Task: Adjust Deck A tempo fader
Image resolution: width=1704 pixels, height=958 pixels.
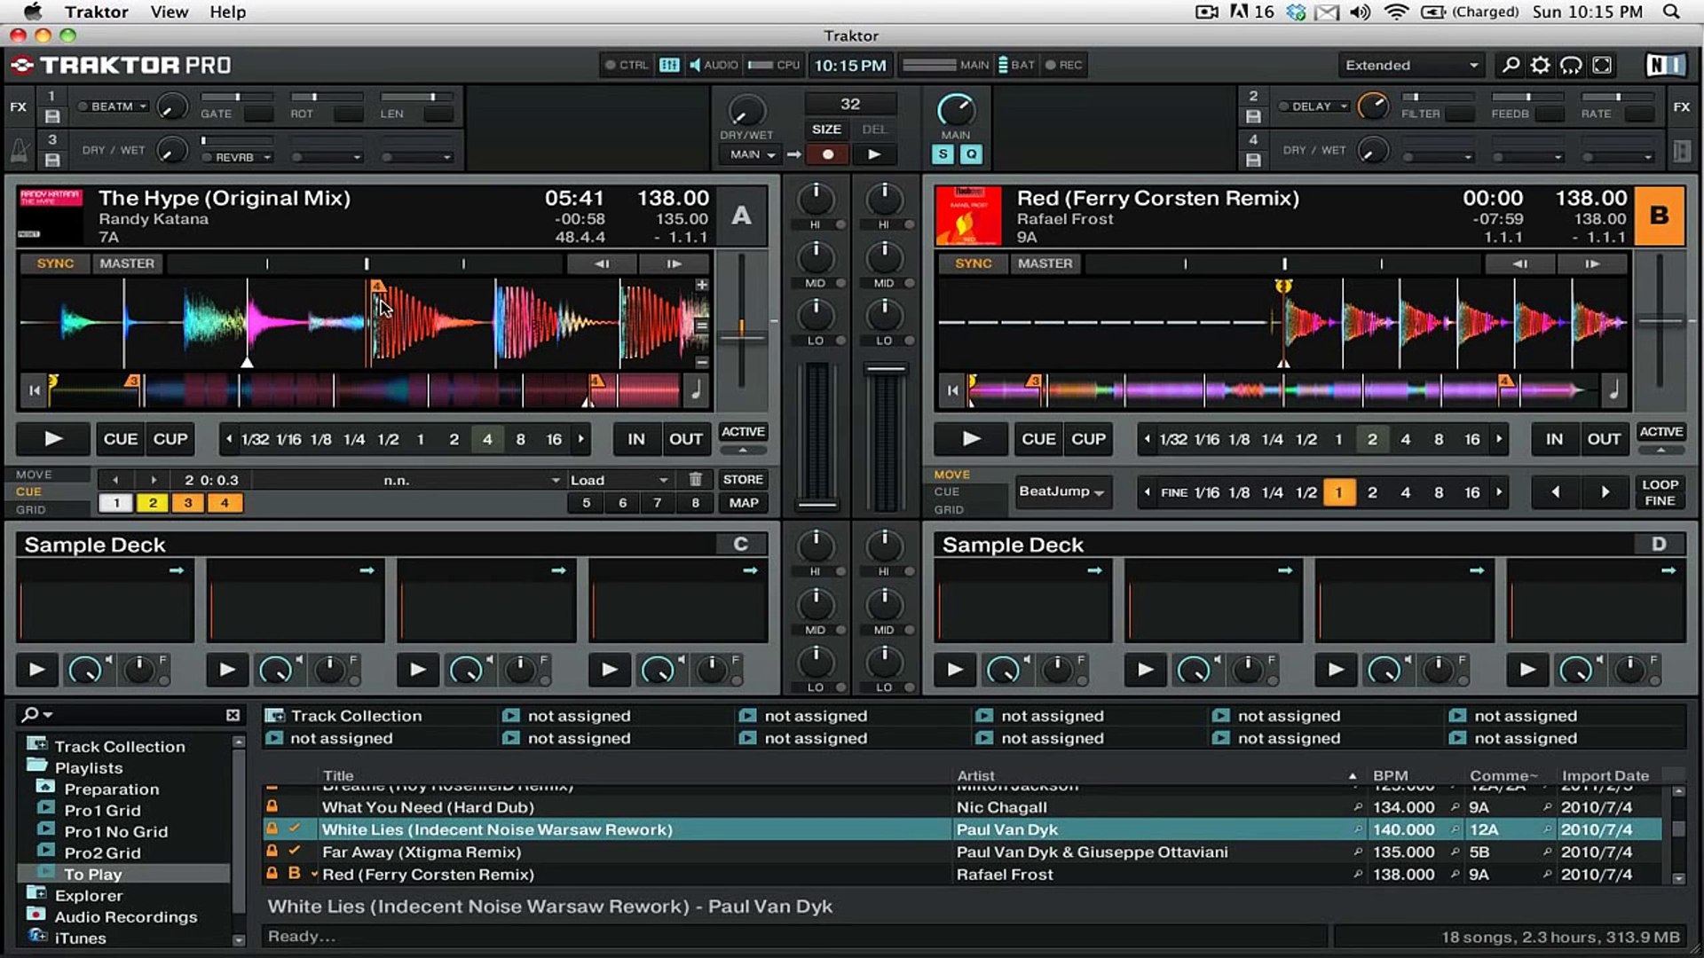Action: [x=741, y=338]
